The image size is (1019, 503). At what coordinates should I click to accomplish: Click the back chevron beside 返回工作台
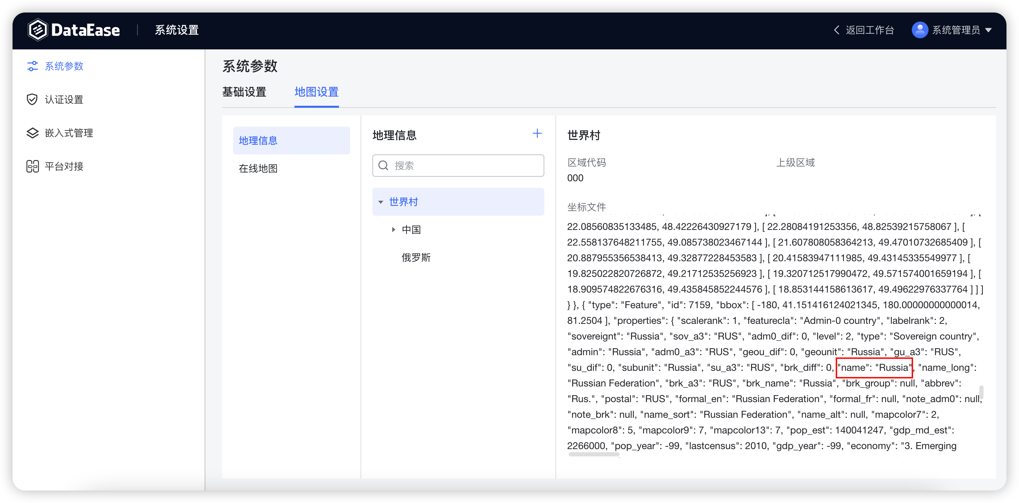point(836,30)
